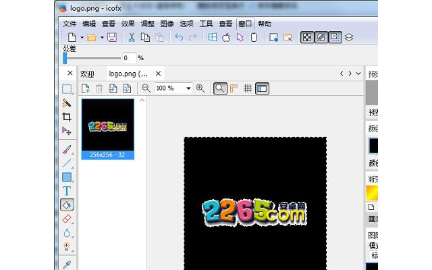Click the Windows icon creation button
This screenshot has height=270, width=432.
pyautogui.click(x=213, y=37)
